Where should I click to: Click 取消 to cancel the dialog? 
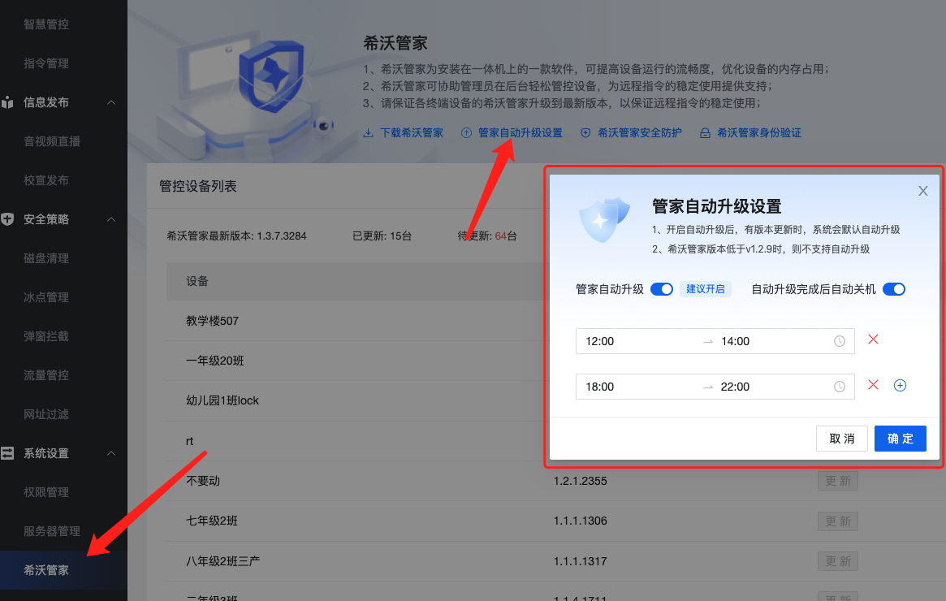point(841,439)
